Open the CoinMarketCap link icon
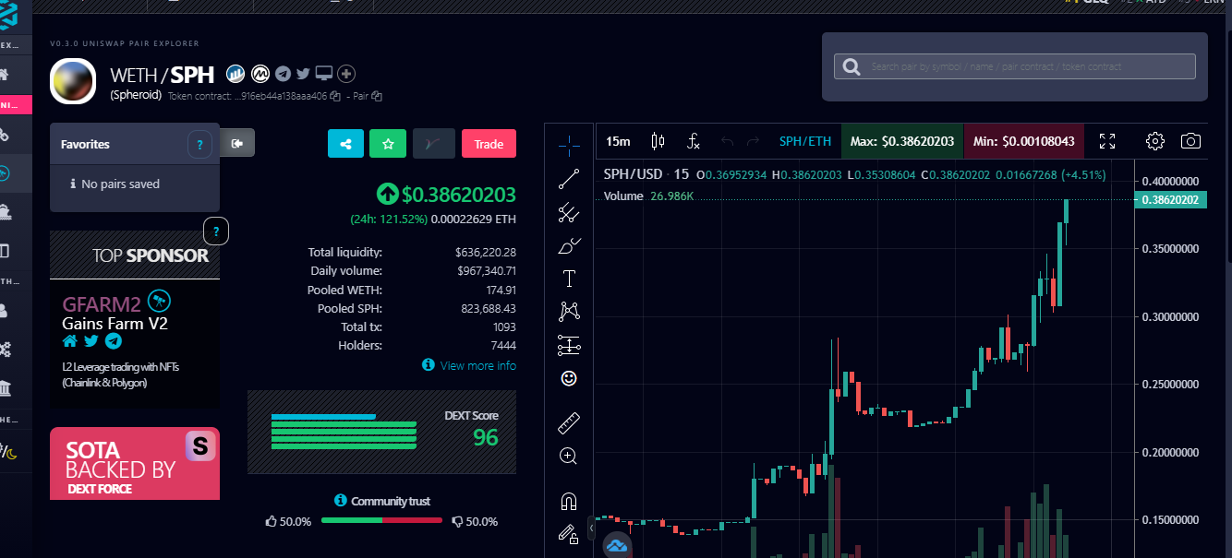The image size is (1232, 558). pyautogui.click(x=260, y=74)
